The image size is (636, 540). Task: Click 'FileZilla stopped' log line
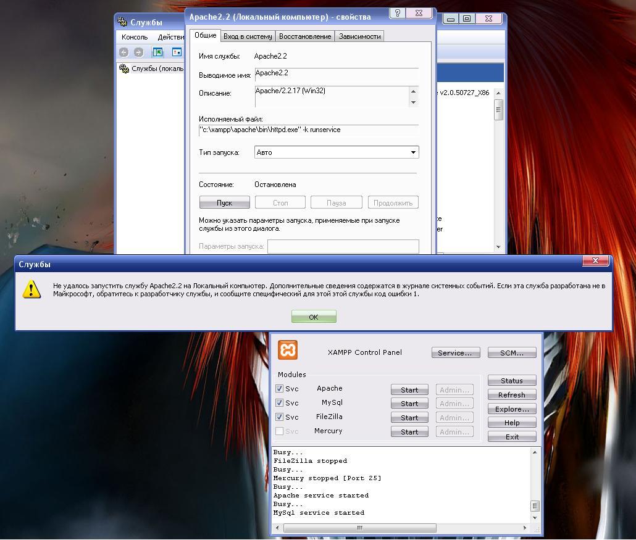coord(311,460)
